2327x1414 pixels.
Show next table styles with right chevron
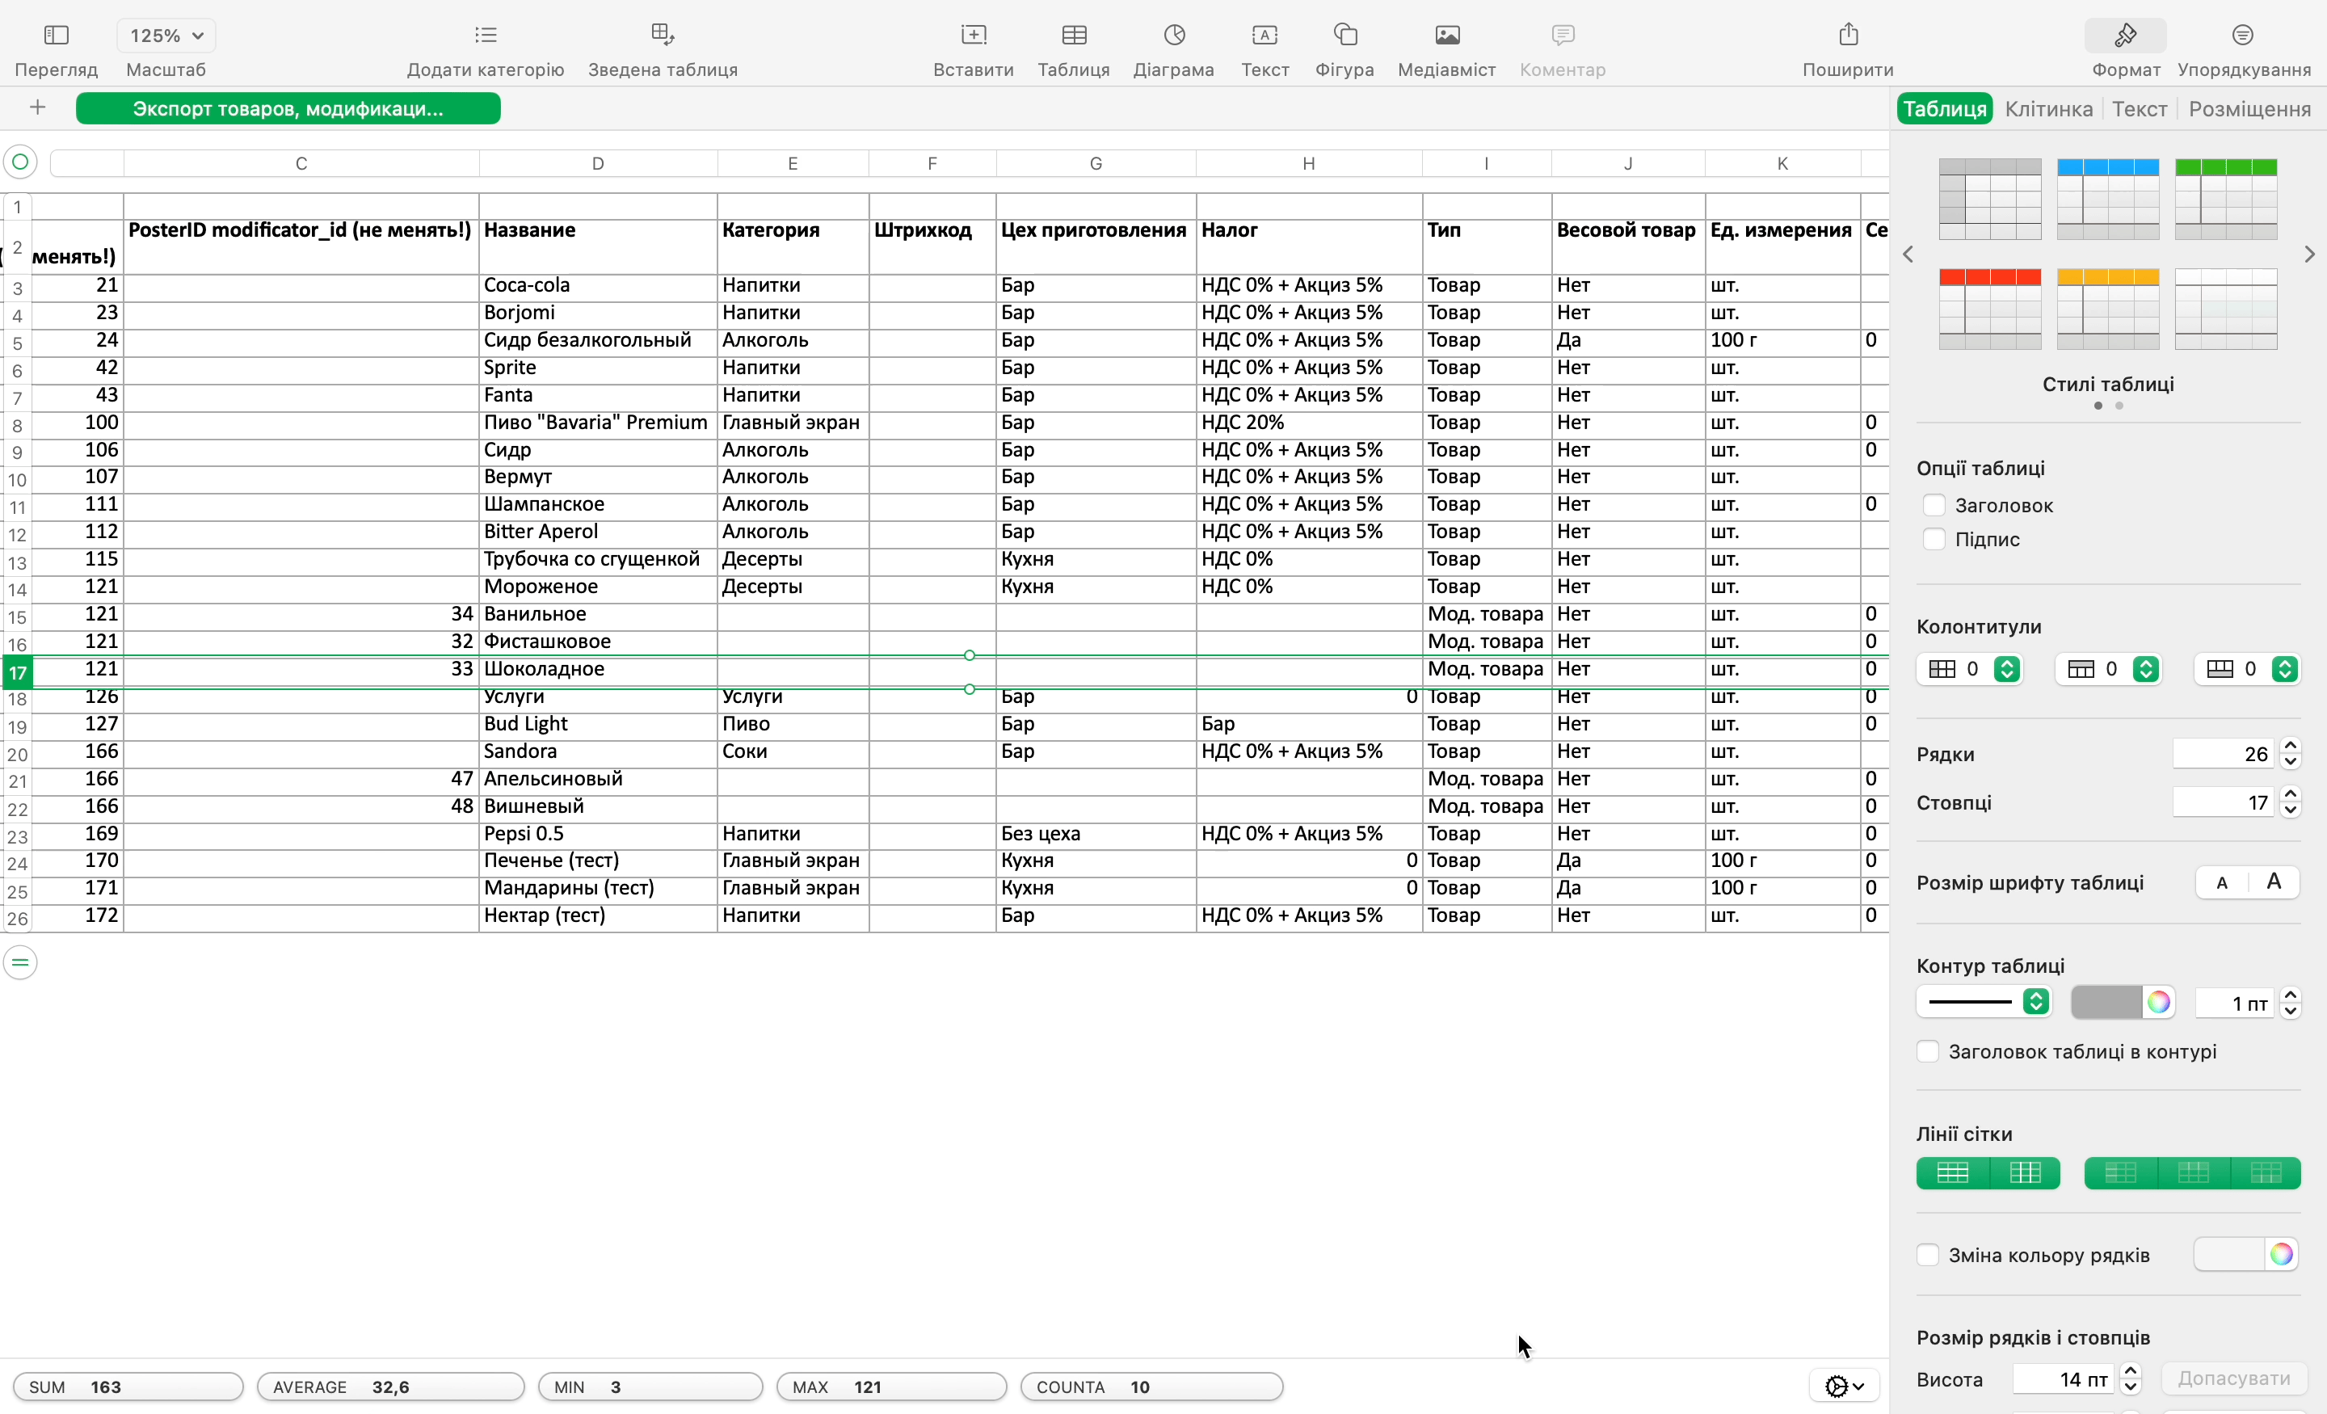tap(2309, 254)
